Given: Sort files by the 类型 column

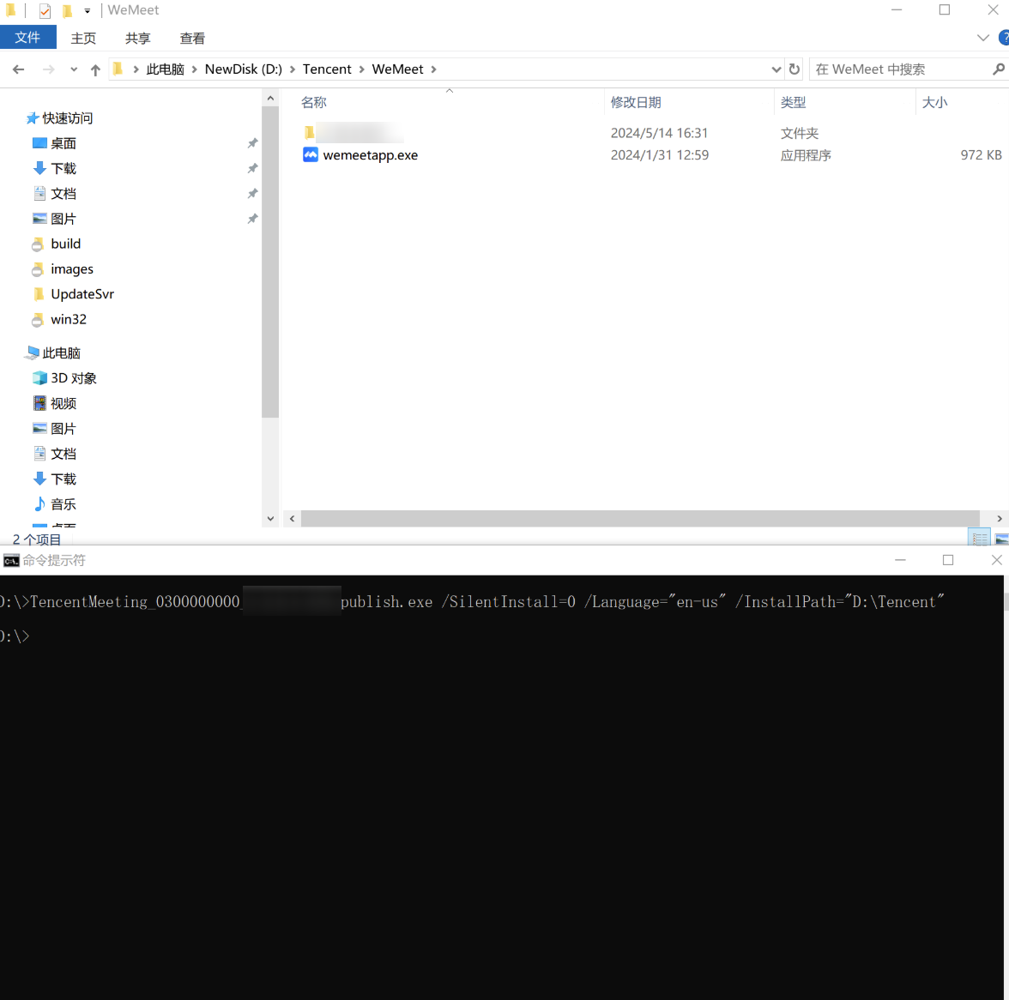Looking at the screenshot, I should [793, 102].
